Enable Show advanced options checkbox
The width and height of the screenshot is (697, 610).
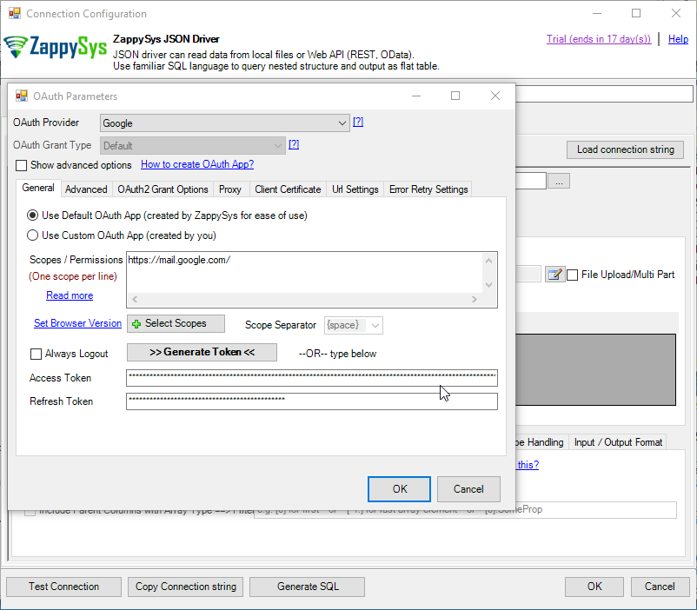21,165
